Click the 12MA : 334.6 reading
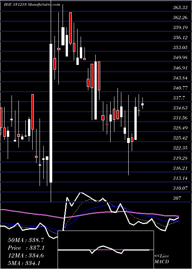Image resolution: width=192 pixels, height=269 pixels. (x=26, y=256)
